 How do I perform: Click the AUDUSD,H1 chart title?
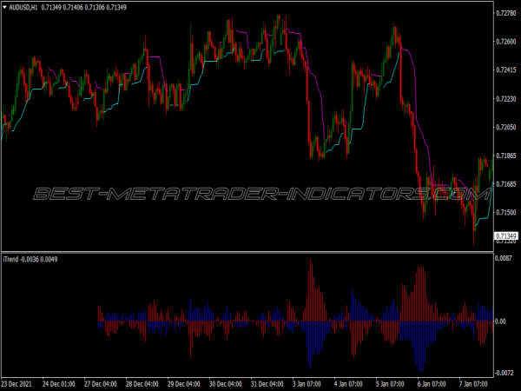tap(23, 7)
